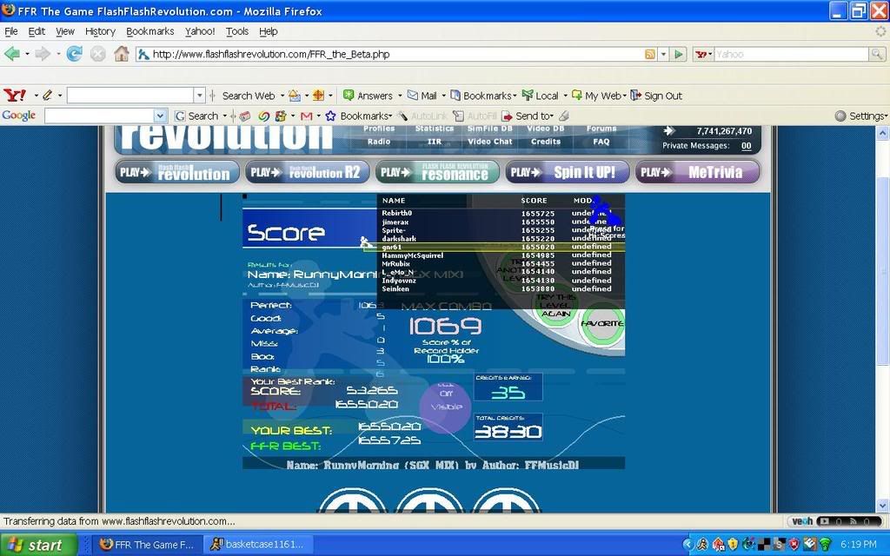Open the Google search box dropdown arrow
Screen dimensions: 890x556
tap(159, 116)
